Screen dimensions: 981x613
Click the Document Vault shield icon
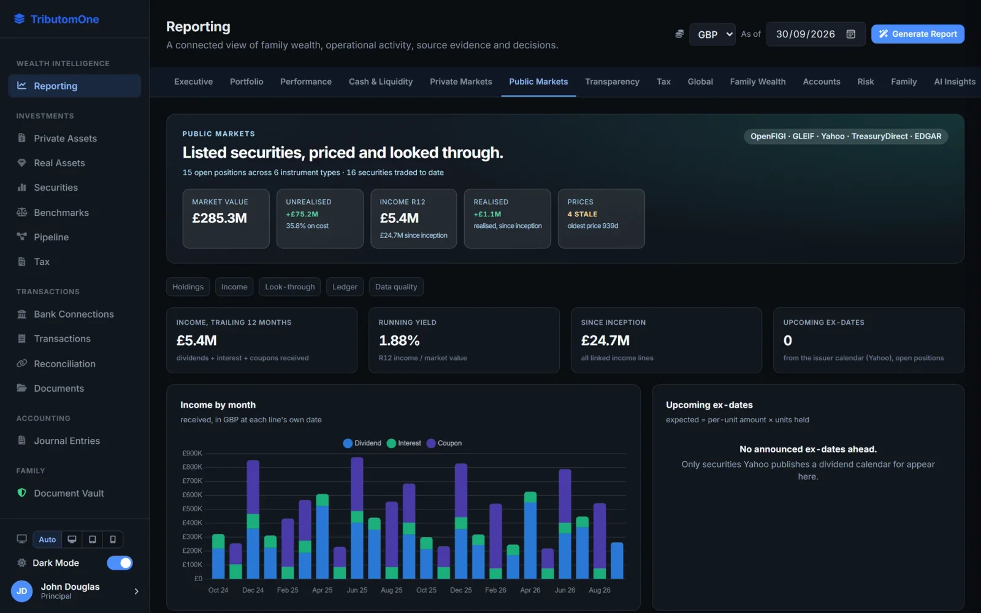click(x=22, y=493)
